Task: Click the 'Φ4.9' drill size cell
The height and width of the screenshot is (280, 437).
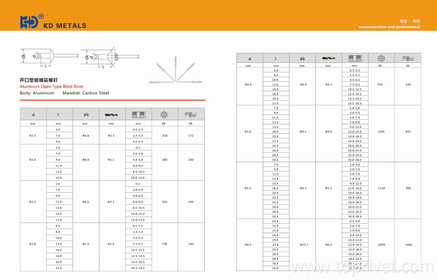Action: coord(329,132)
